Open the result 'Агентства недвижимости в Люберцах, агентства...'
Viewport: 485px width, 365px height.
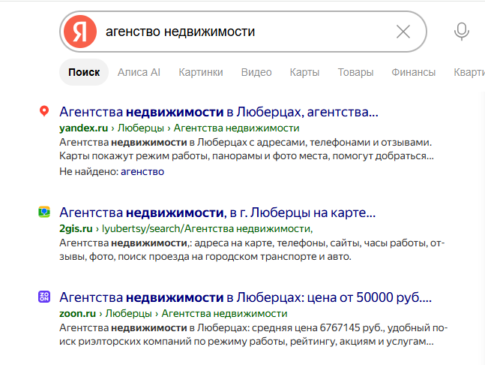tap(219, 112)
